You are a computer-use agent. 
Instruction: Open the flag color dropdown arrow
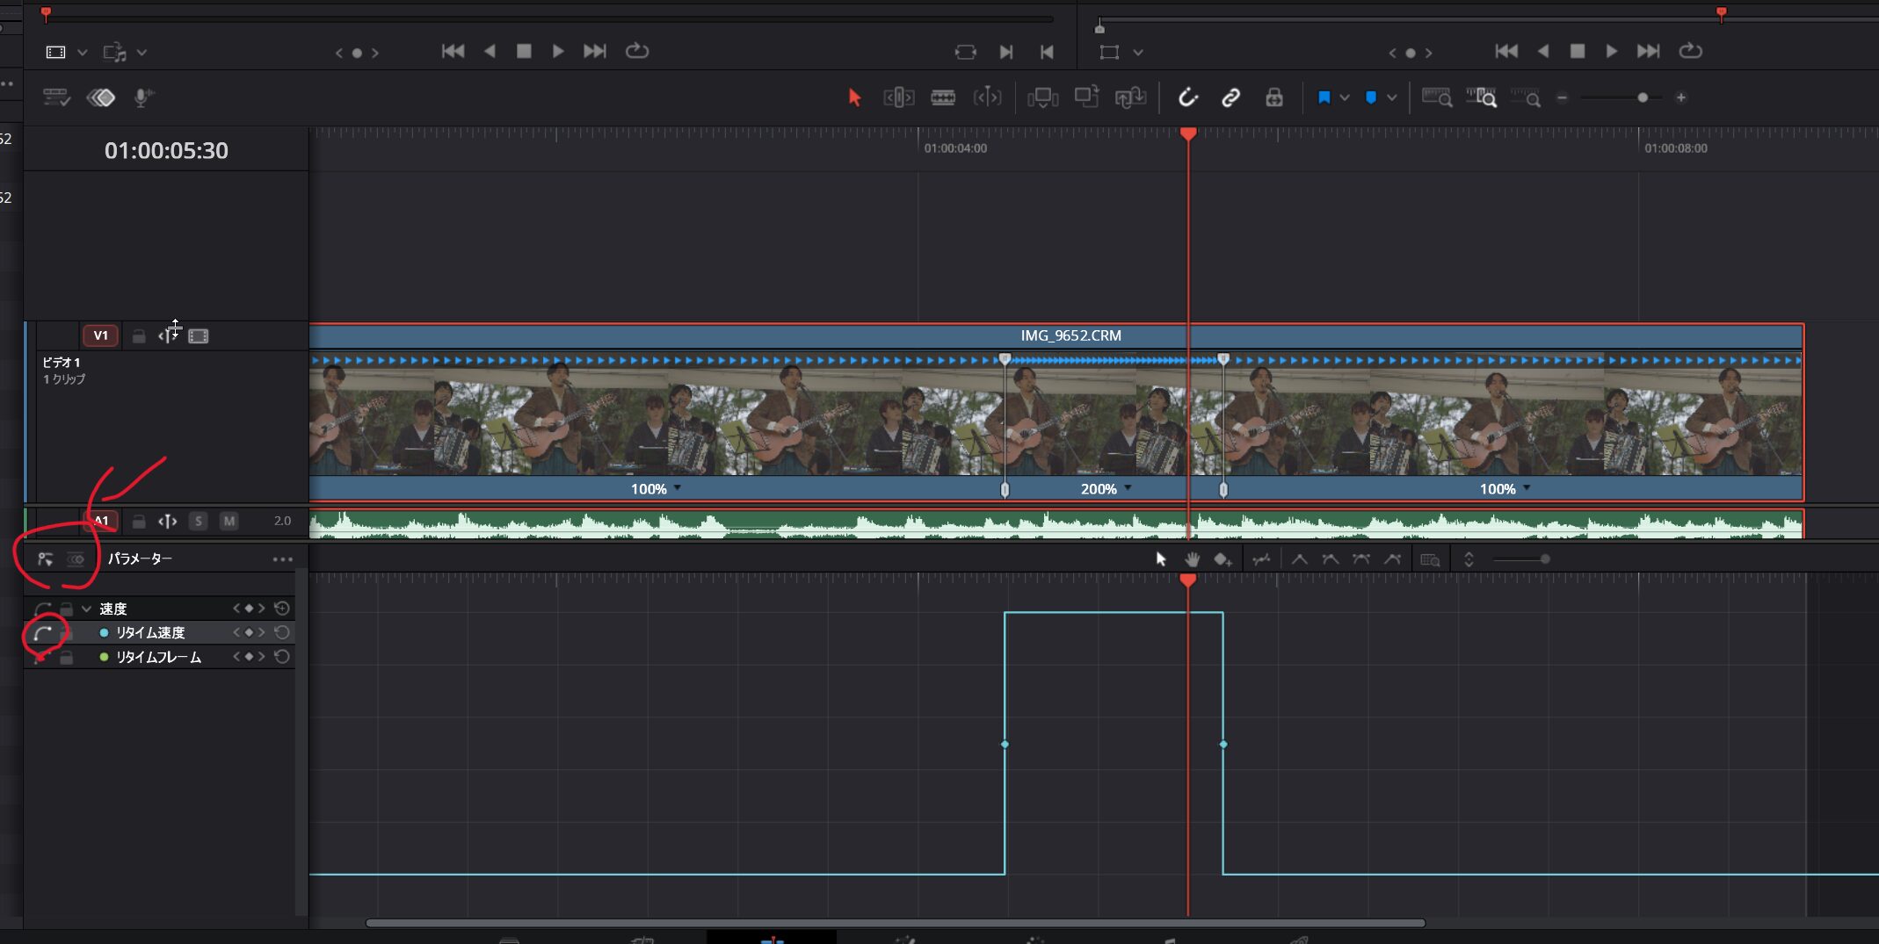[1344, 97]
